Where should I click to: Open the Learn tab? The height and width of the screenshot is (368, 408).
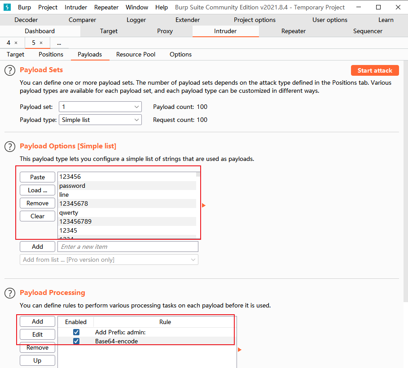tap(386, 20)
